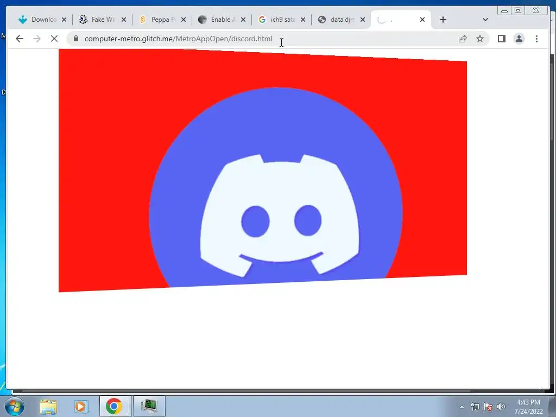Open Windows Explorer from taskbar
Image resolution: width=556 pixels, height=417 pixels.
coord(48,406)
